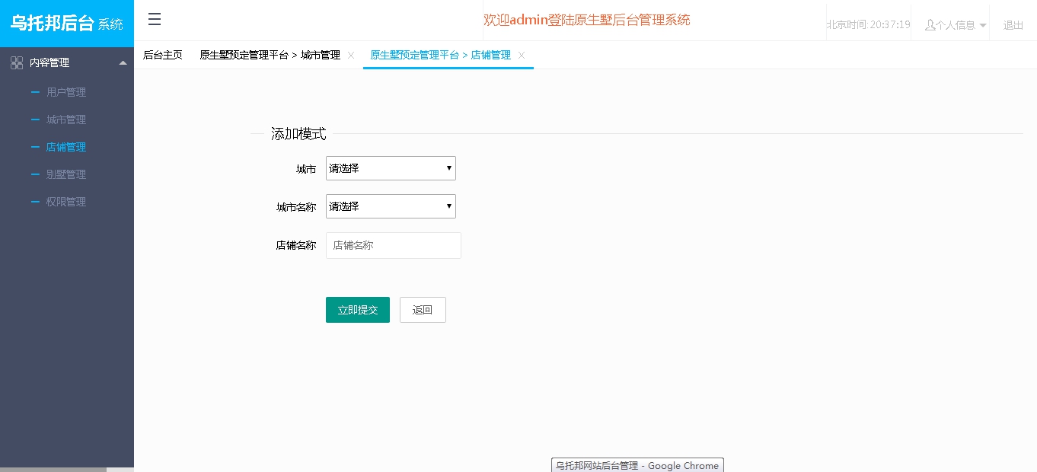1037x472 pixels.
Task: Collapse the 内容管理 menu arrow
Action: (x=123, y=63)
